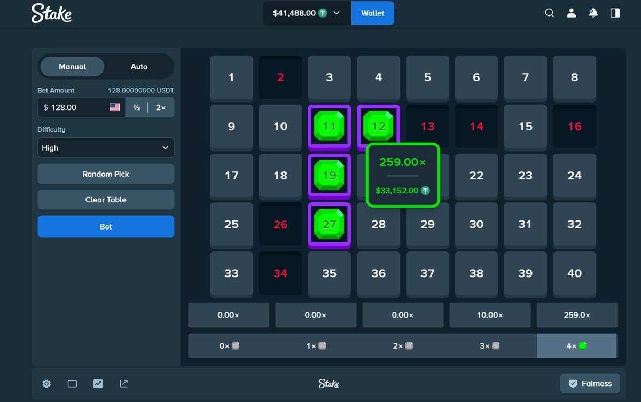
Task: Open the pop-out game arrow icon
Action: (124, 383)
